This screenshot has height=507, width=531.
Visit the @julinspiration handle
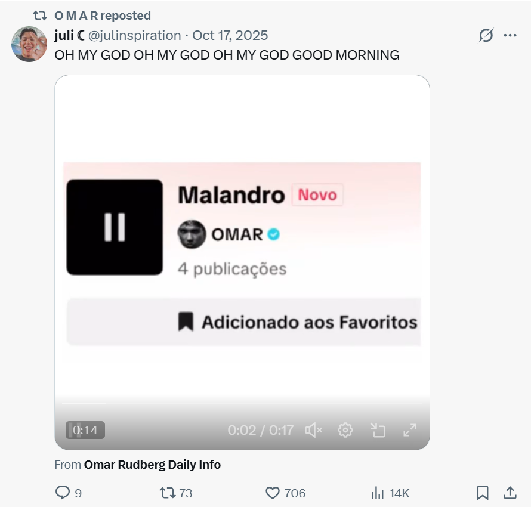click(x=134, y=35)
